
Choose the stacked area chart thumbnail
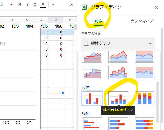pyautogui.click(x=118, y=57)
